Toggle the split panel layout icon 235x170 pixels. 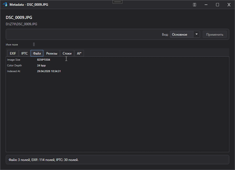click(x=195, y=5)
